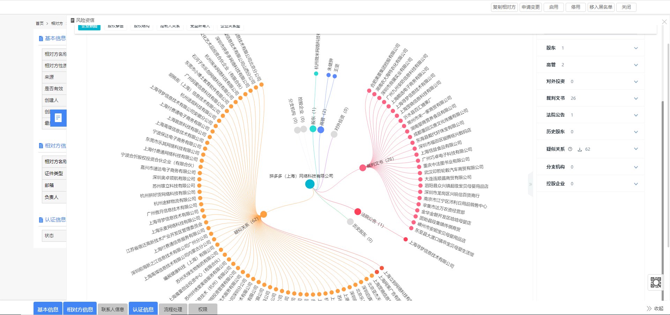Expand the 高管 section in right panel
The height and width of the screenshot is (315, 670).
pyautogui.click(x=636, y=65)
